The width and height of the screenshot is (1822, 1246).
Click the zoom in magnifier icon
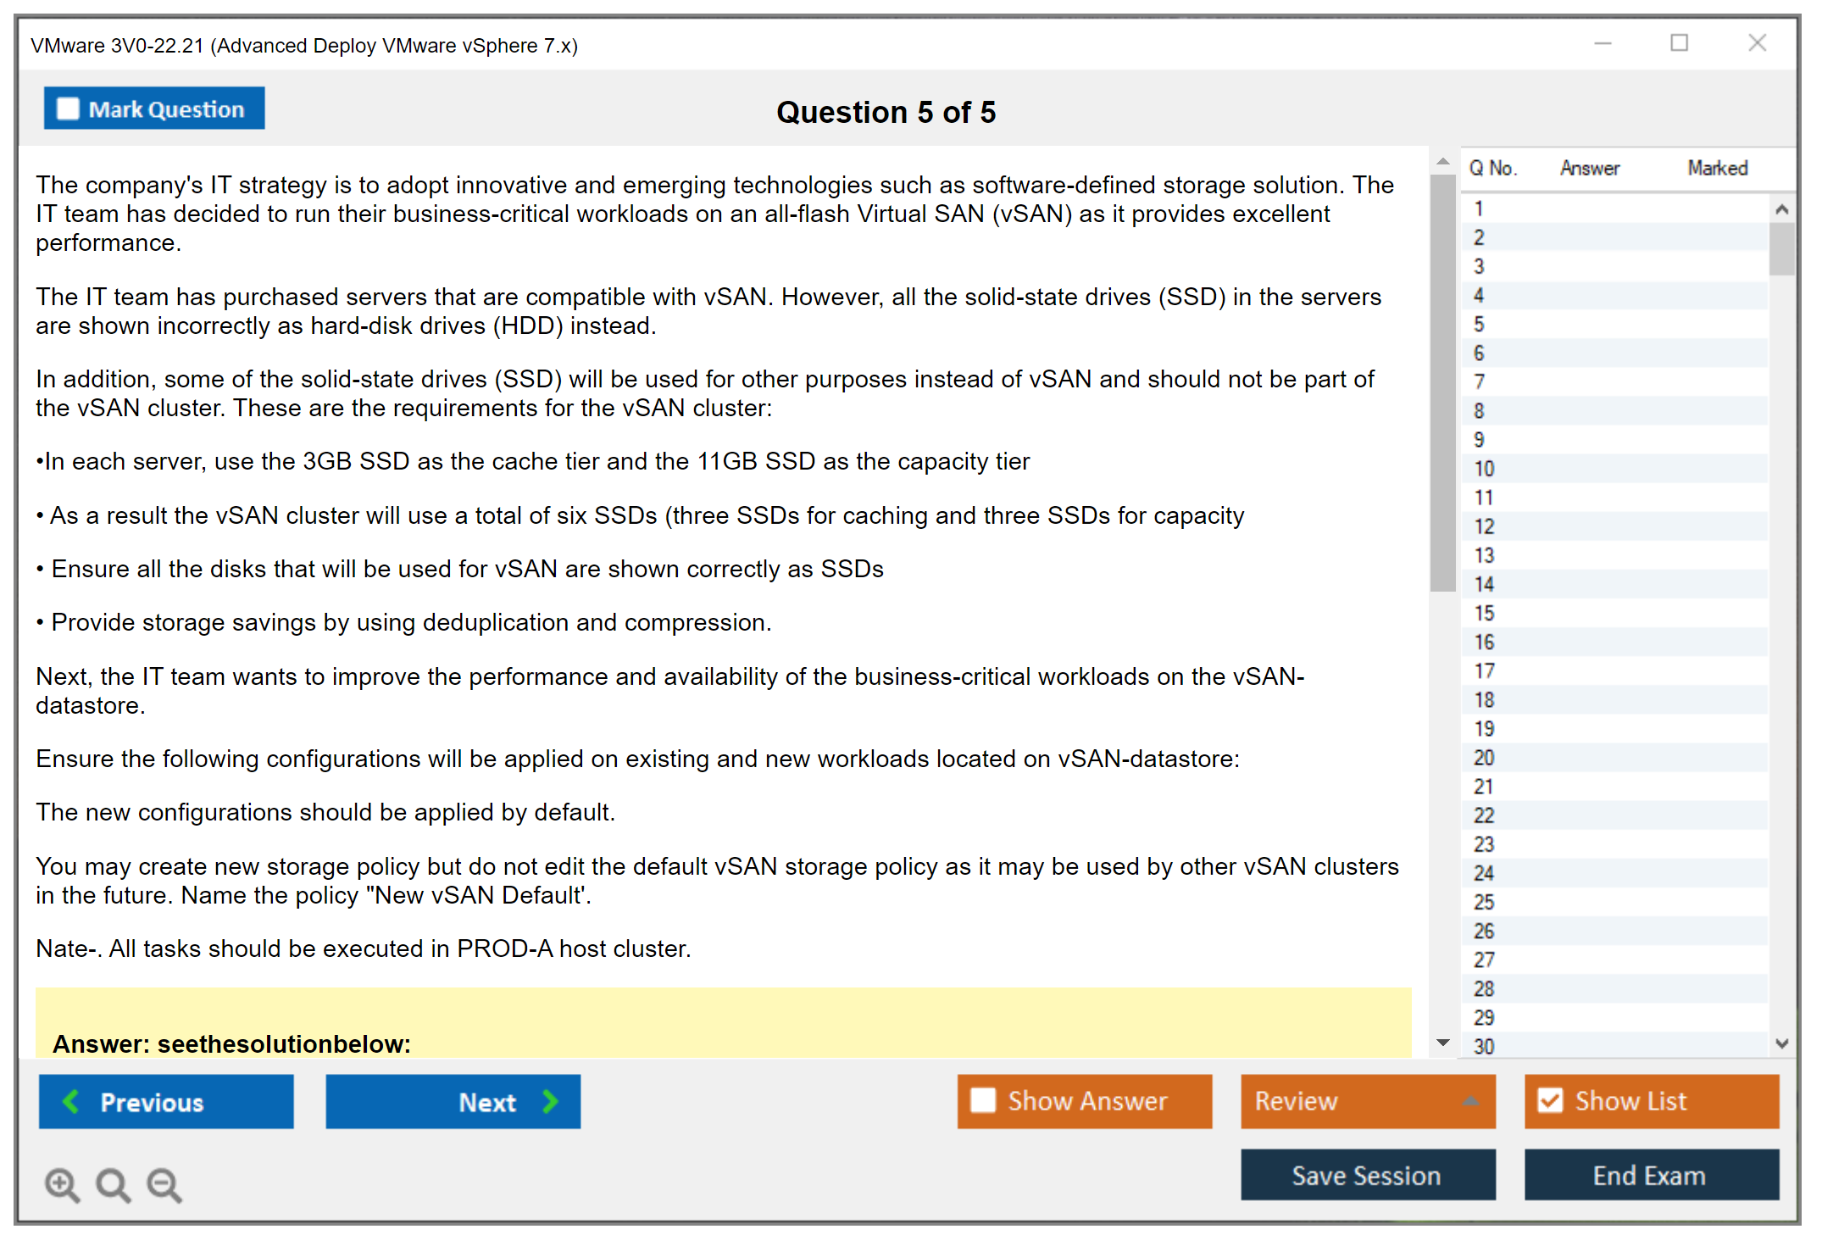pos(62,1184)
